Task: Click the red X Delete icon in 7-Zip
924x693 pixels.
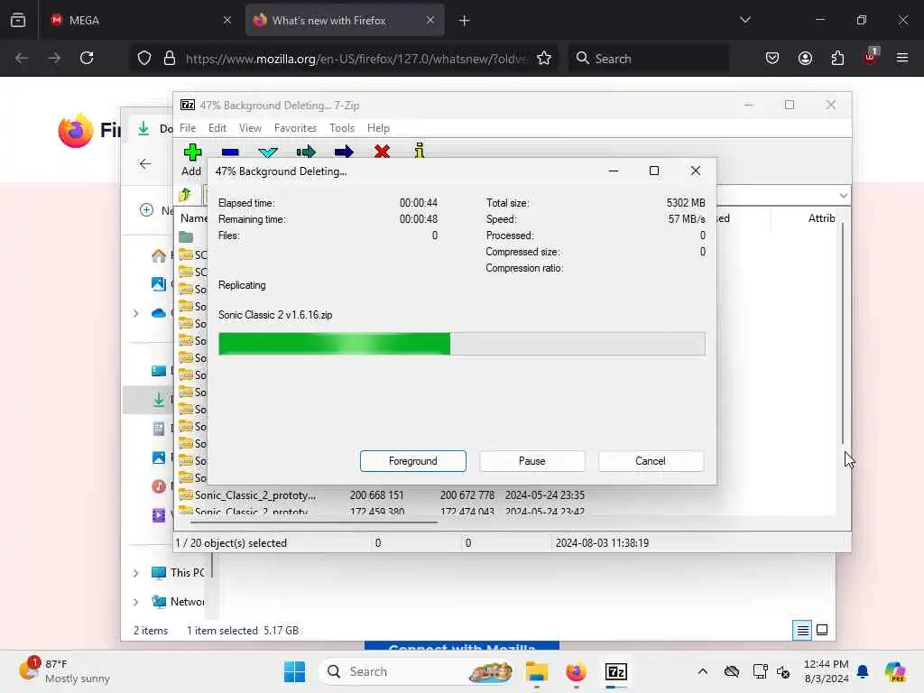Action: click(x=382, y=152)
